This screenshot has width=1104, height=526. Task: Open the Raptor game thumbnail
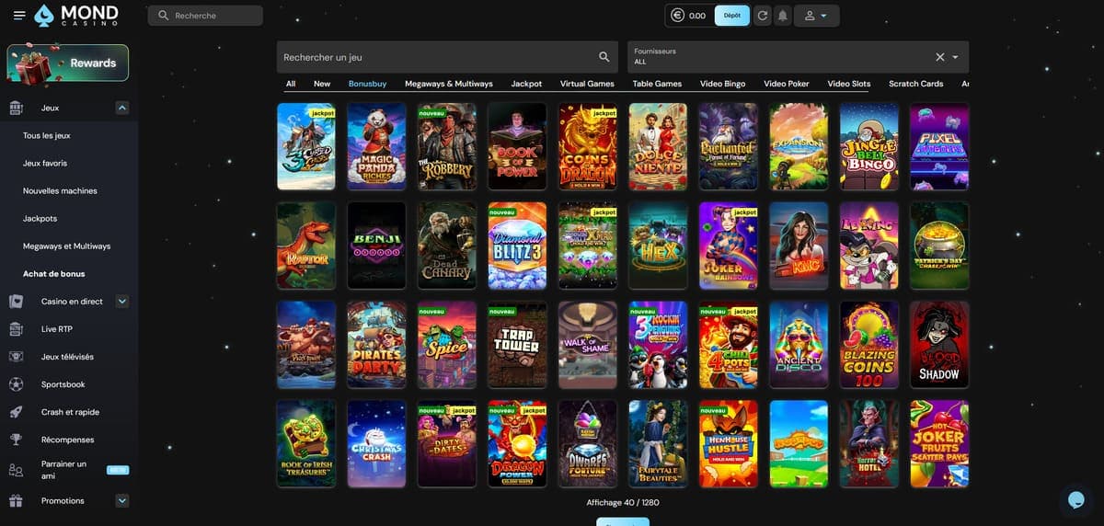[x=305, y=246]
